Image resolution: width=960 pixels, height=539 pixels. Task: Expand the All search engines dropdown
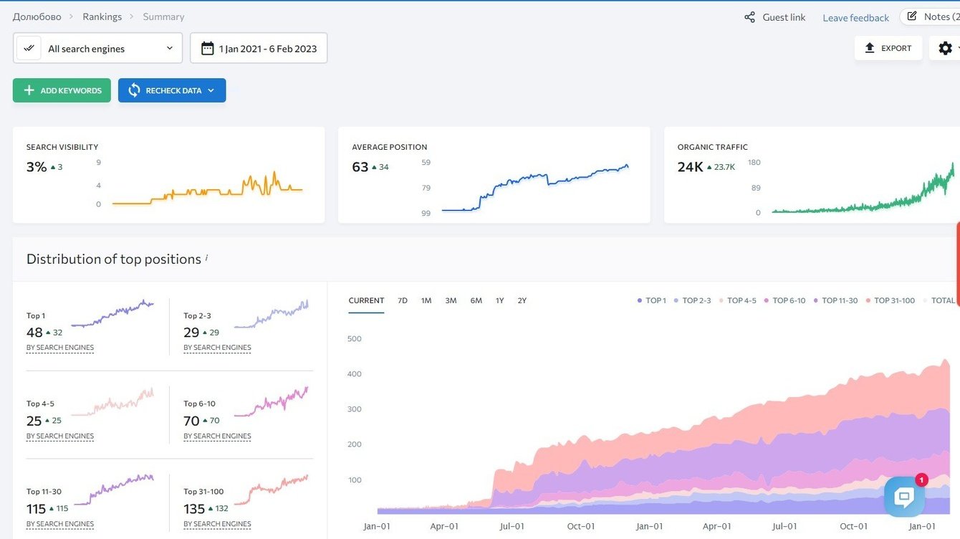170,48
